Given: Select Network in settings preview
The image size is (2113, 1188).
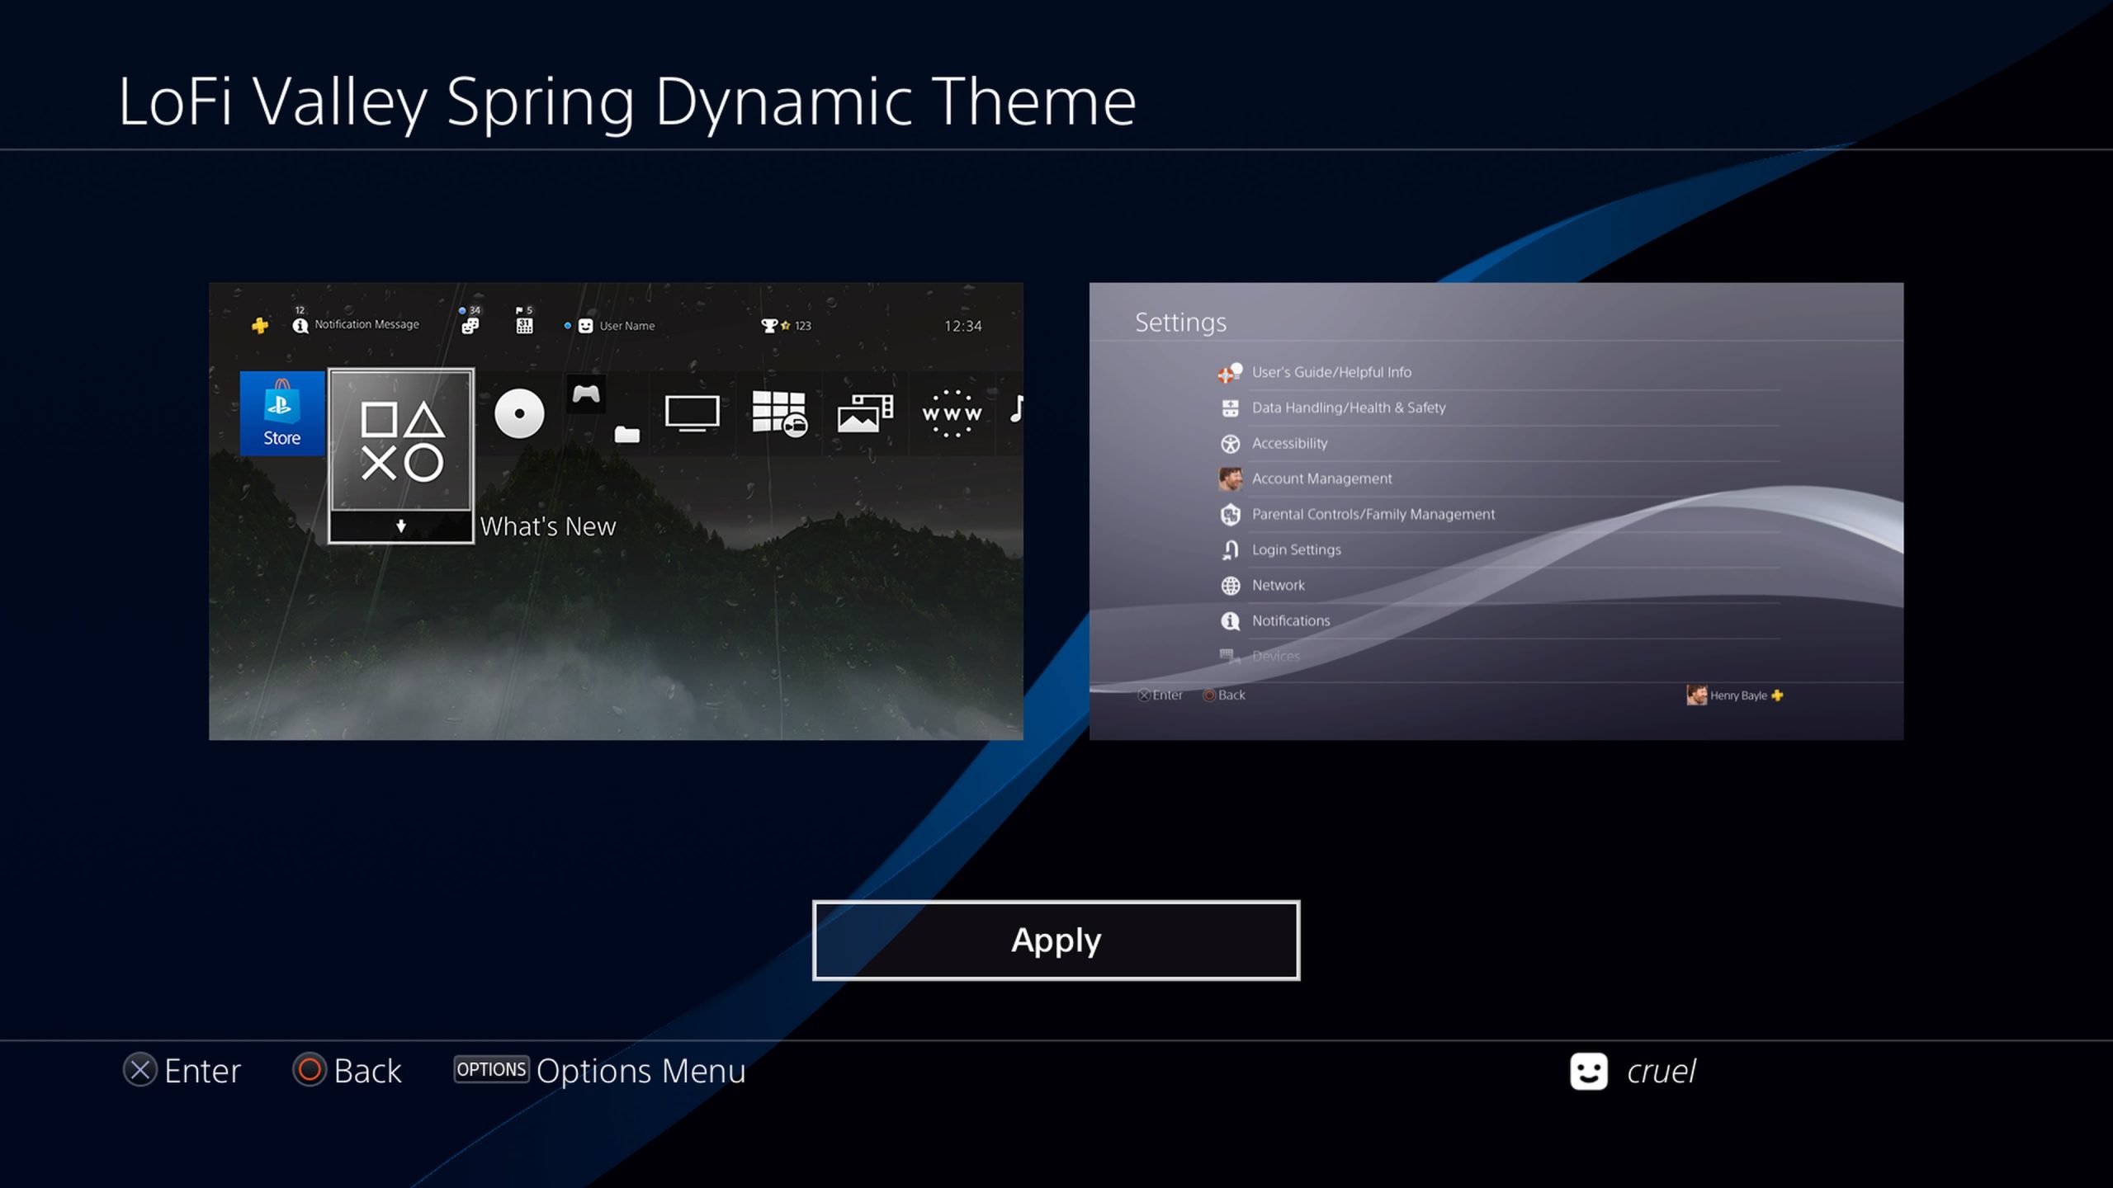Looking at the screenshot, I should point(1278,585).
